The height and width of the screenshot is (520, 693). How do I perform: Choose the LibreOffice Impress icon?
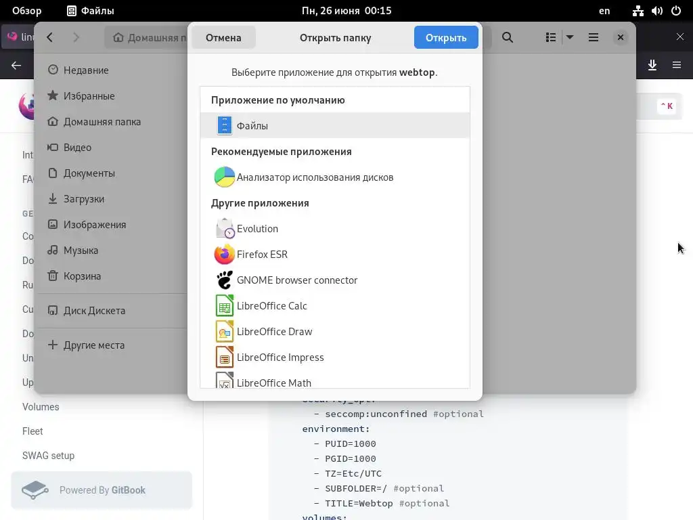[x=225, y=357]
